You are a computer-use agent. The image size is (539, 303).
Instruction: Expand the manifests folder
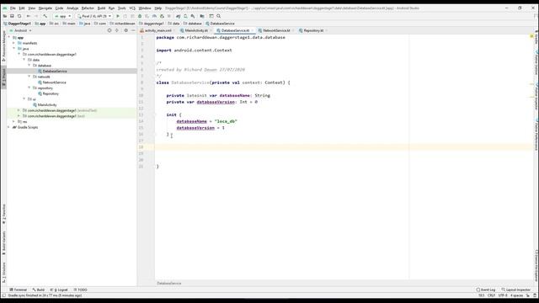pos(14,43)
